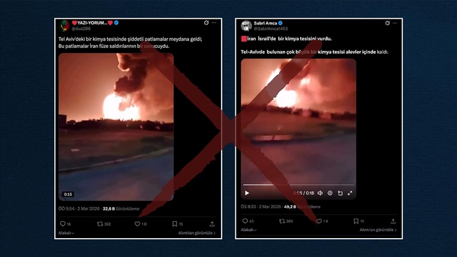Repost the YAZI-YORUM tweet with 362 reposts
This screenshot has height=257, width=457.
pos(99,224)
